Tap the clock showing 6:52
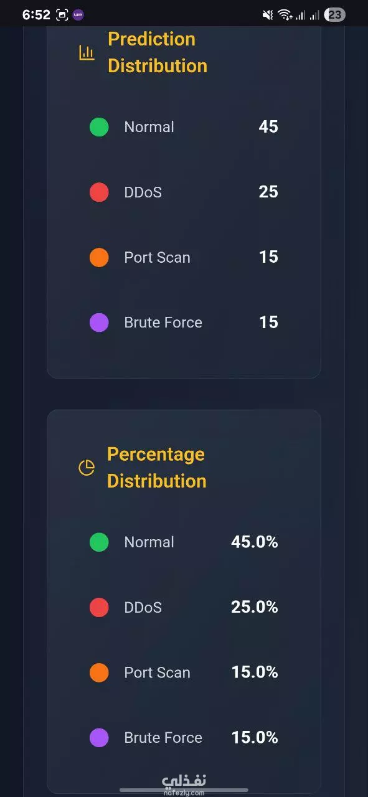 [36, 15]
